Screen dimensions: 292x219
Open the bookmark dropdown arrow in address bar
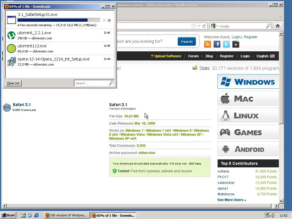click(x=199, y=26)
